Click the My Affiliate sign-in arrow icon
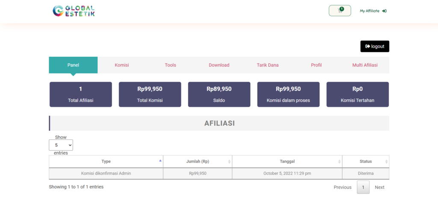Screen dimensions: 438x208 coord(384,11)
